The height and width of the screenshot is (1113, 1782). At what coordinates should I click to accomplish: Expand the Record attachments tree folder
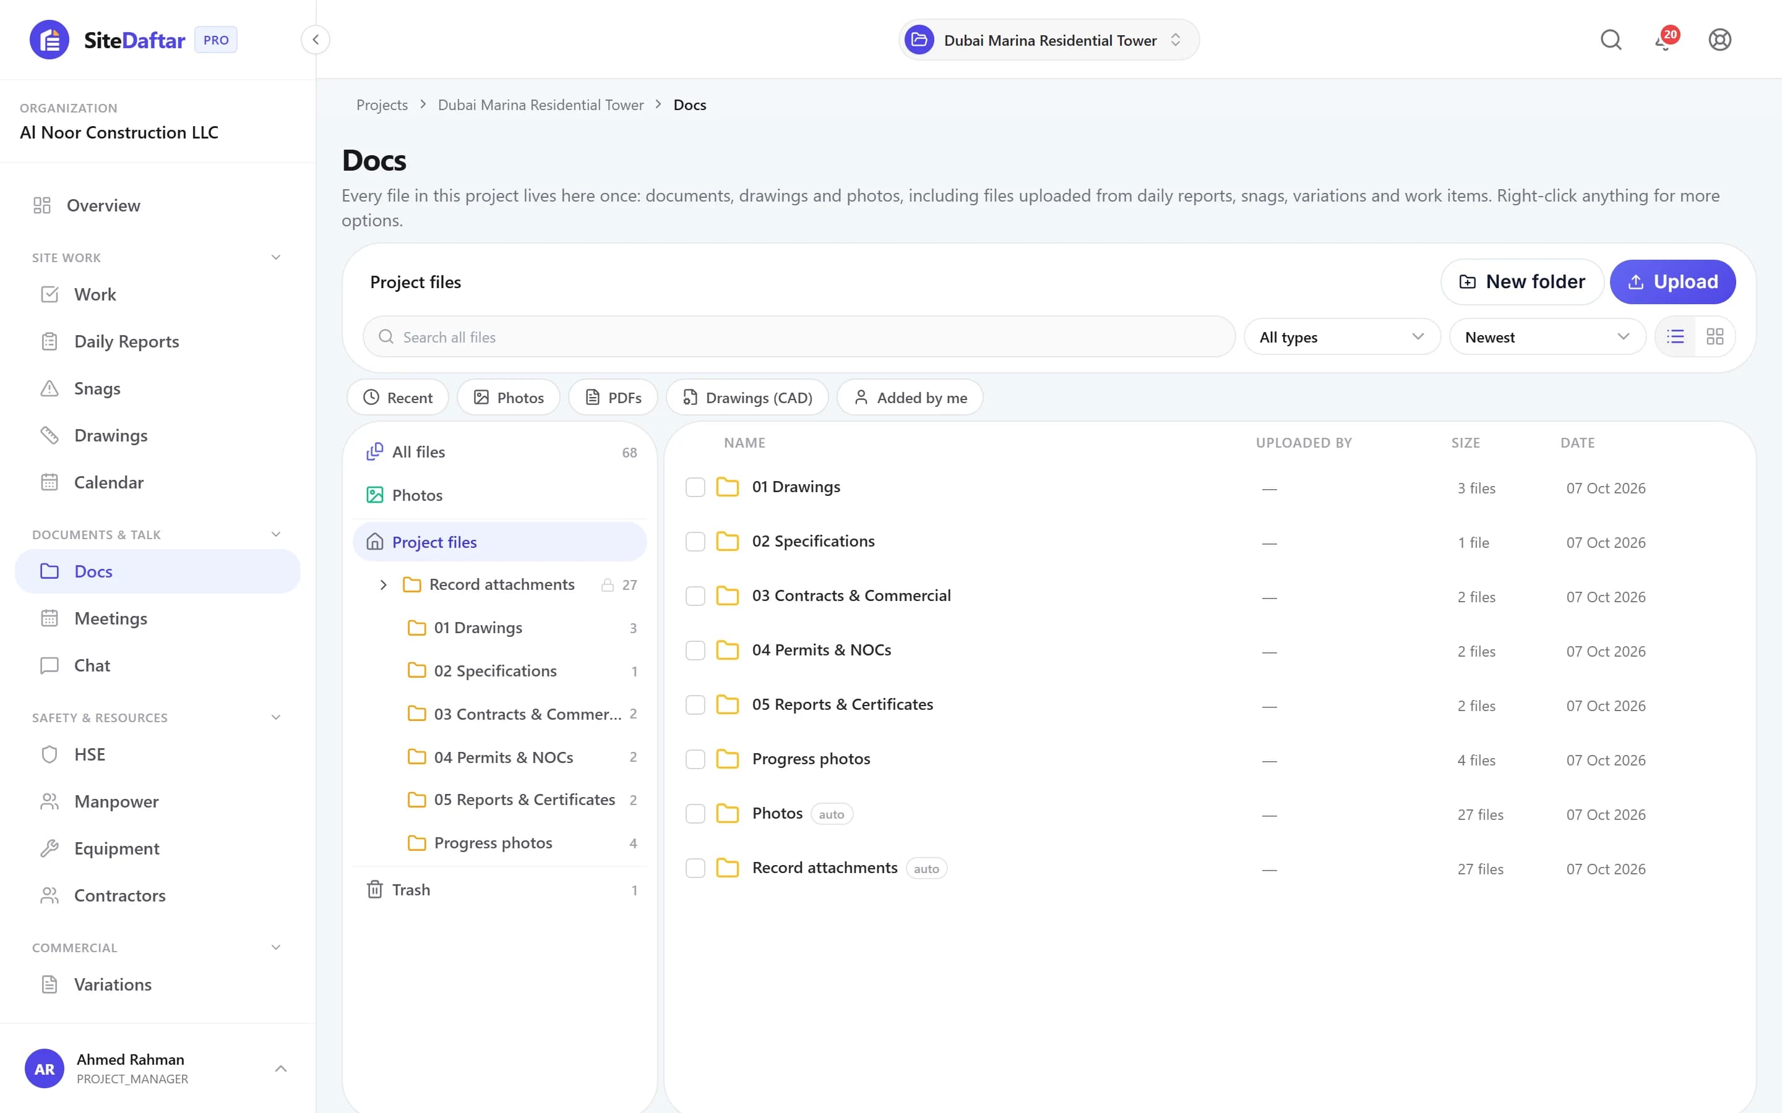[383, 584]
